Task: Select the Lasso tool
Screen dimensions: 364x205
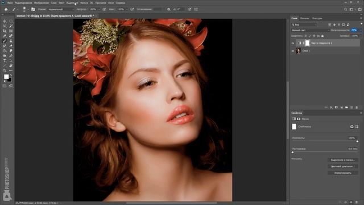Action: point(5,26)
